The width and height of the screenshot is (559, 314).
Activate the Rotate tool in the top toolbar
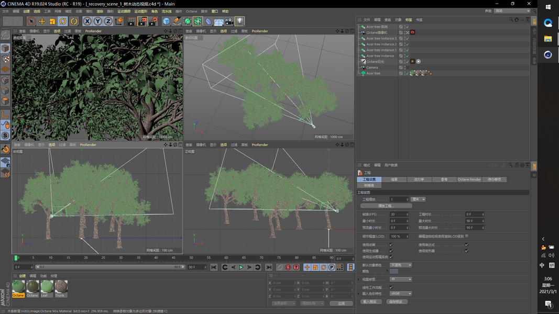63,21
